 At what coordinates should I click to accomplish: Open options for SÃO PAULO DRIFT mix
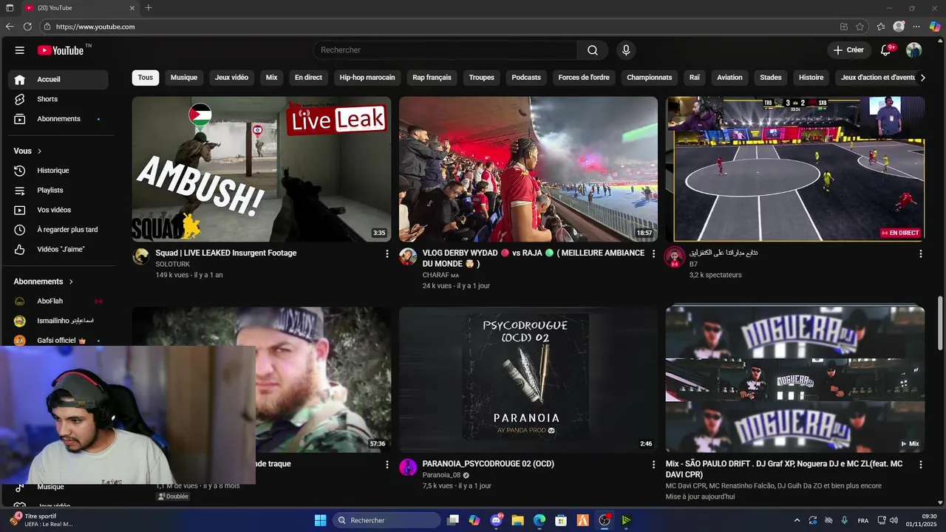click(920, 465)
